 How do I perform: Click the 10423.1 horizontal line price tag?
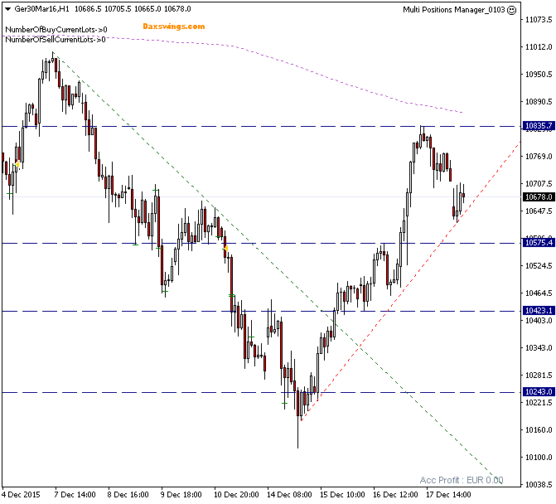coord(539,311)
